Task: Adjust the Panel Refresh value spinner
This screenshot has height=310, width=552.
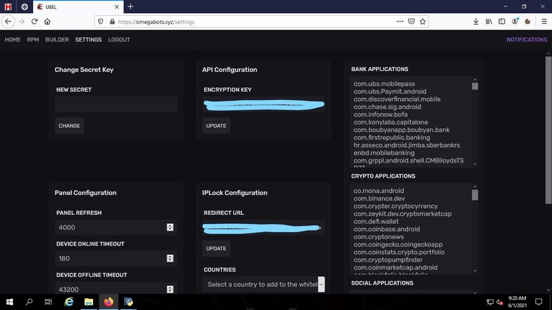Action: point(170,227)
